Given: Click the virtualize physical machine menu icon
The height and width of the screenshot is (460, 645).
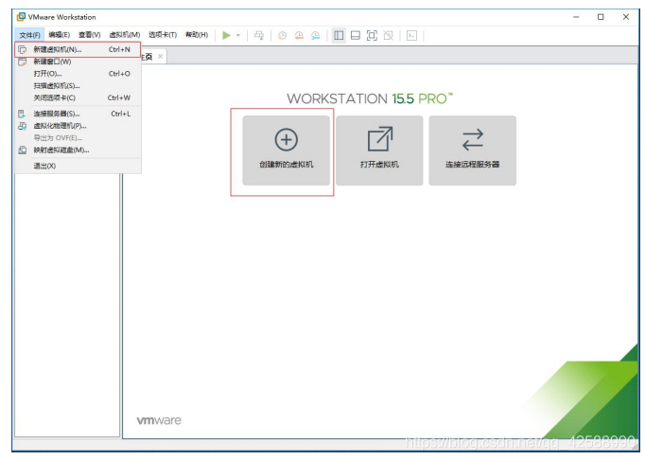Looking at the screenshot, I should (x=23, y=126).
